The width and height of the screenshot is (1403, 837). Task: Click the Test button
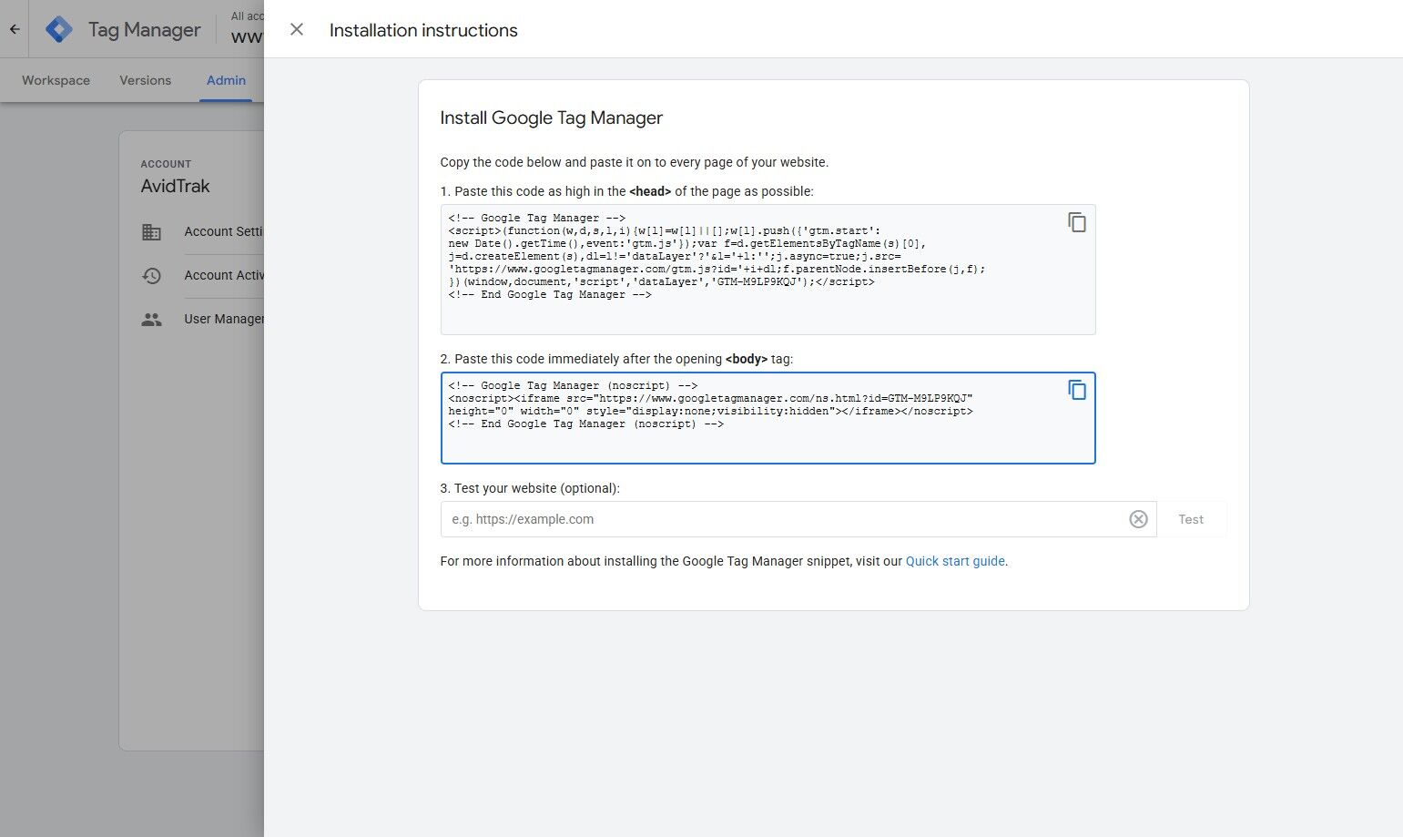tap(1191, 519)
